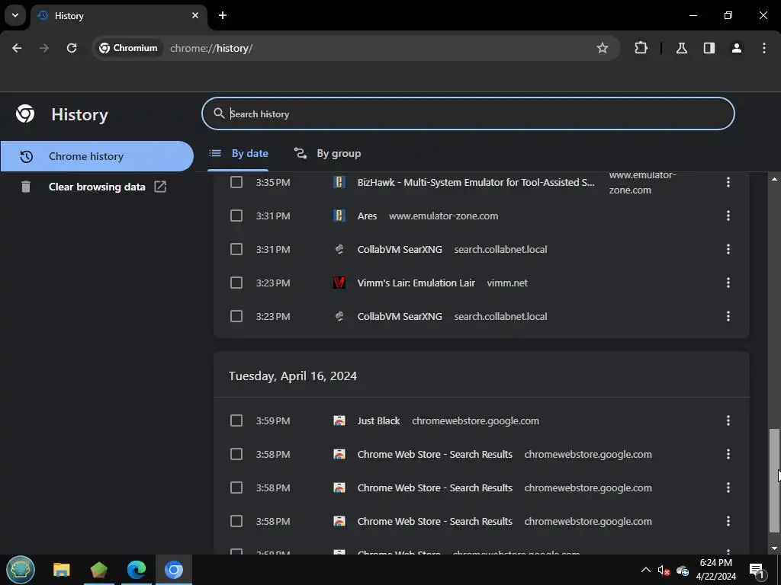
Task: Reload the history page
Action: (x=72, y=48)
